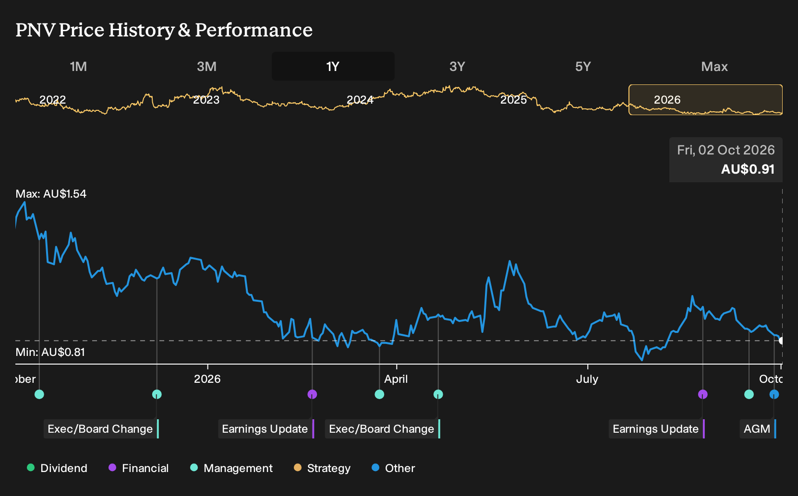Viewport: 798px width, 496px height.
Task: Jump to 2024 in the overview chart
Action: 360,100
